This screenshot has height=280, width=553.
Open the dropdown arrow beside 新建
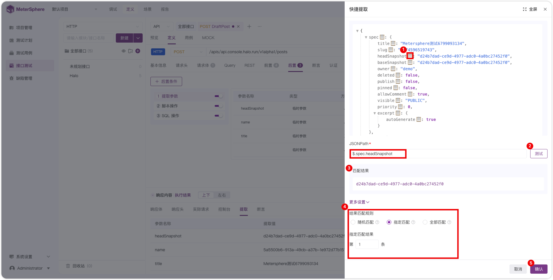pos(138,38)
